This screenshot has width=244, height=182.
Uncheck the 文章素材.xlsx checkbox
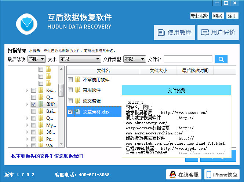point(70,112)
